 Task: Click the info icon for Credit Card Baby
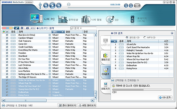coord(50,47)
